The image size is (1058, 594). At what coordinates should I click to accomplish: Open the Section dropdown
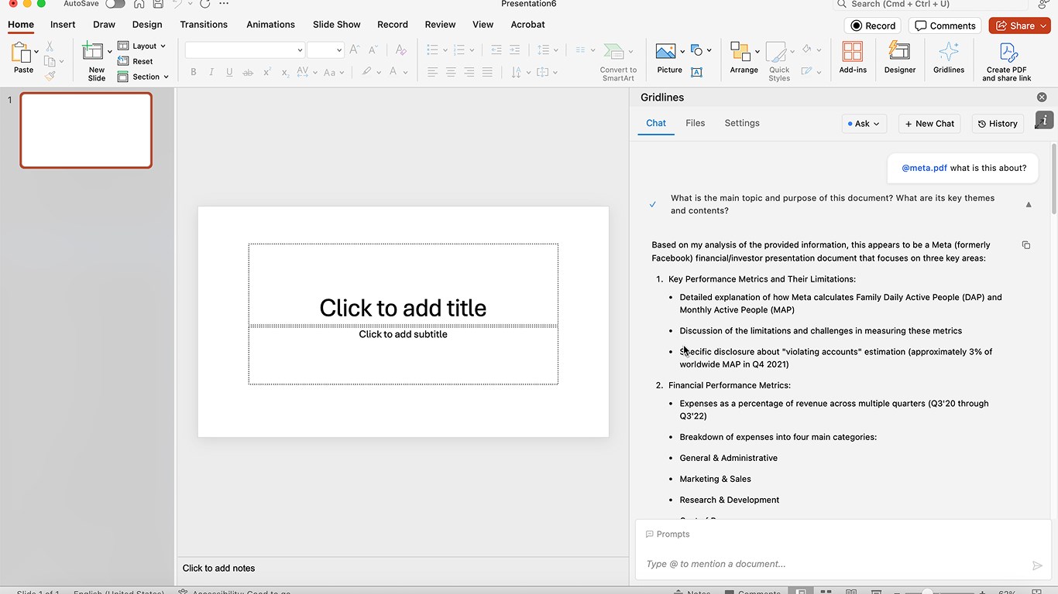click(143, 77)
